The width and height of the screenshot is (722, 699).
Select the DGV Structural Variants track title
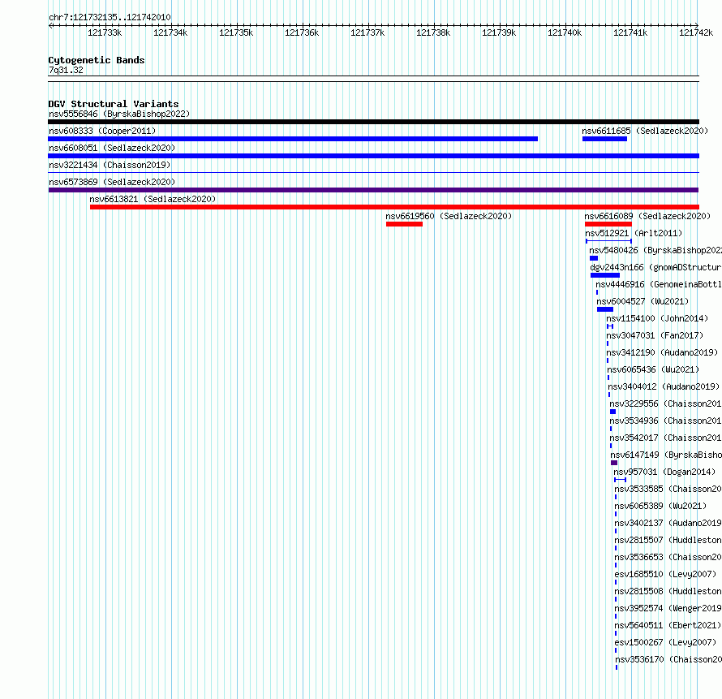click(x=114, y=104)
